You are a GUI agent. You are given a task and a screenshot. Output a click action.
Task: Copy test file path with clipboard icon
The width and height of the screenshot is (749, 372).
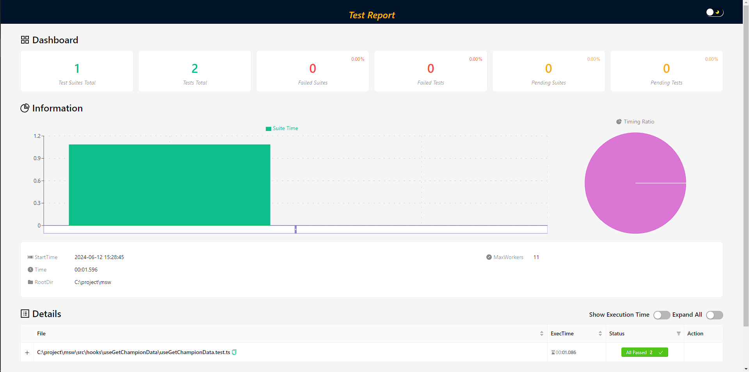click(x=234, y=352)
